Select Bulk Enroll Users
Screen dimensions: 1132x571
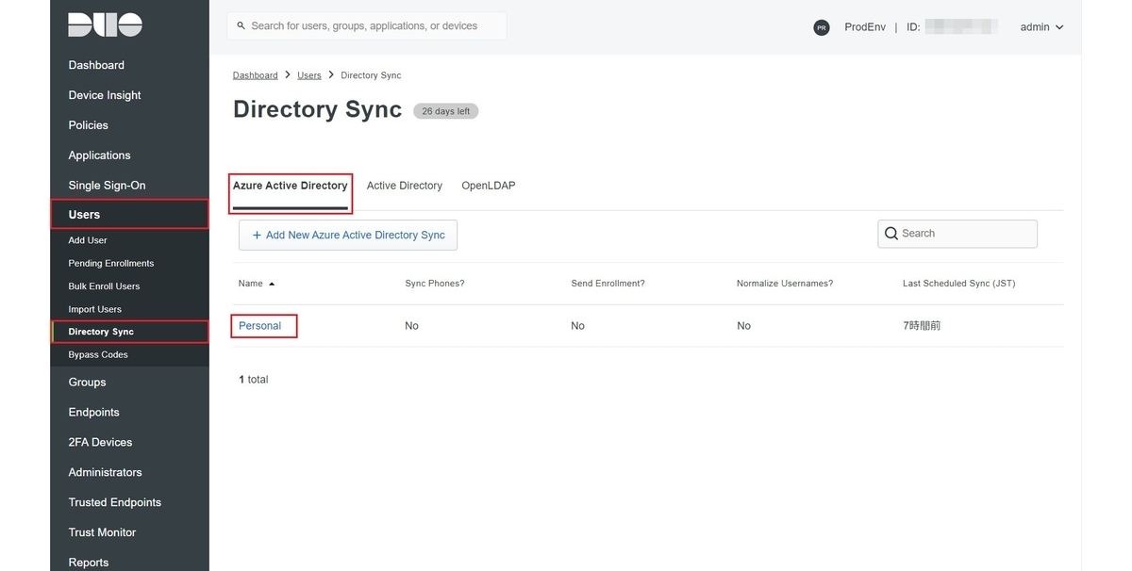(x=104, y=286)
